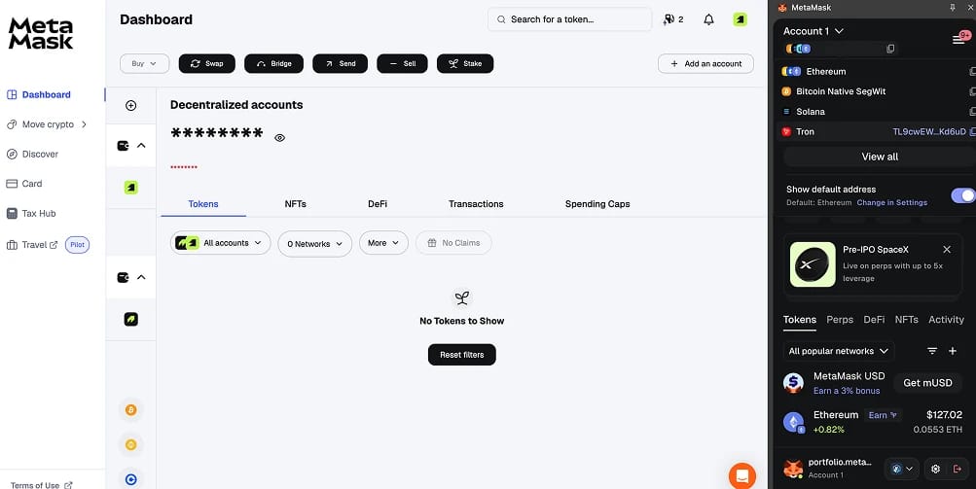
Task: Open the Travel link in the sidebar
Action: (32, 245)
